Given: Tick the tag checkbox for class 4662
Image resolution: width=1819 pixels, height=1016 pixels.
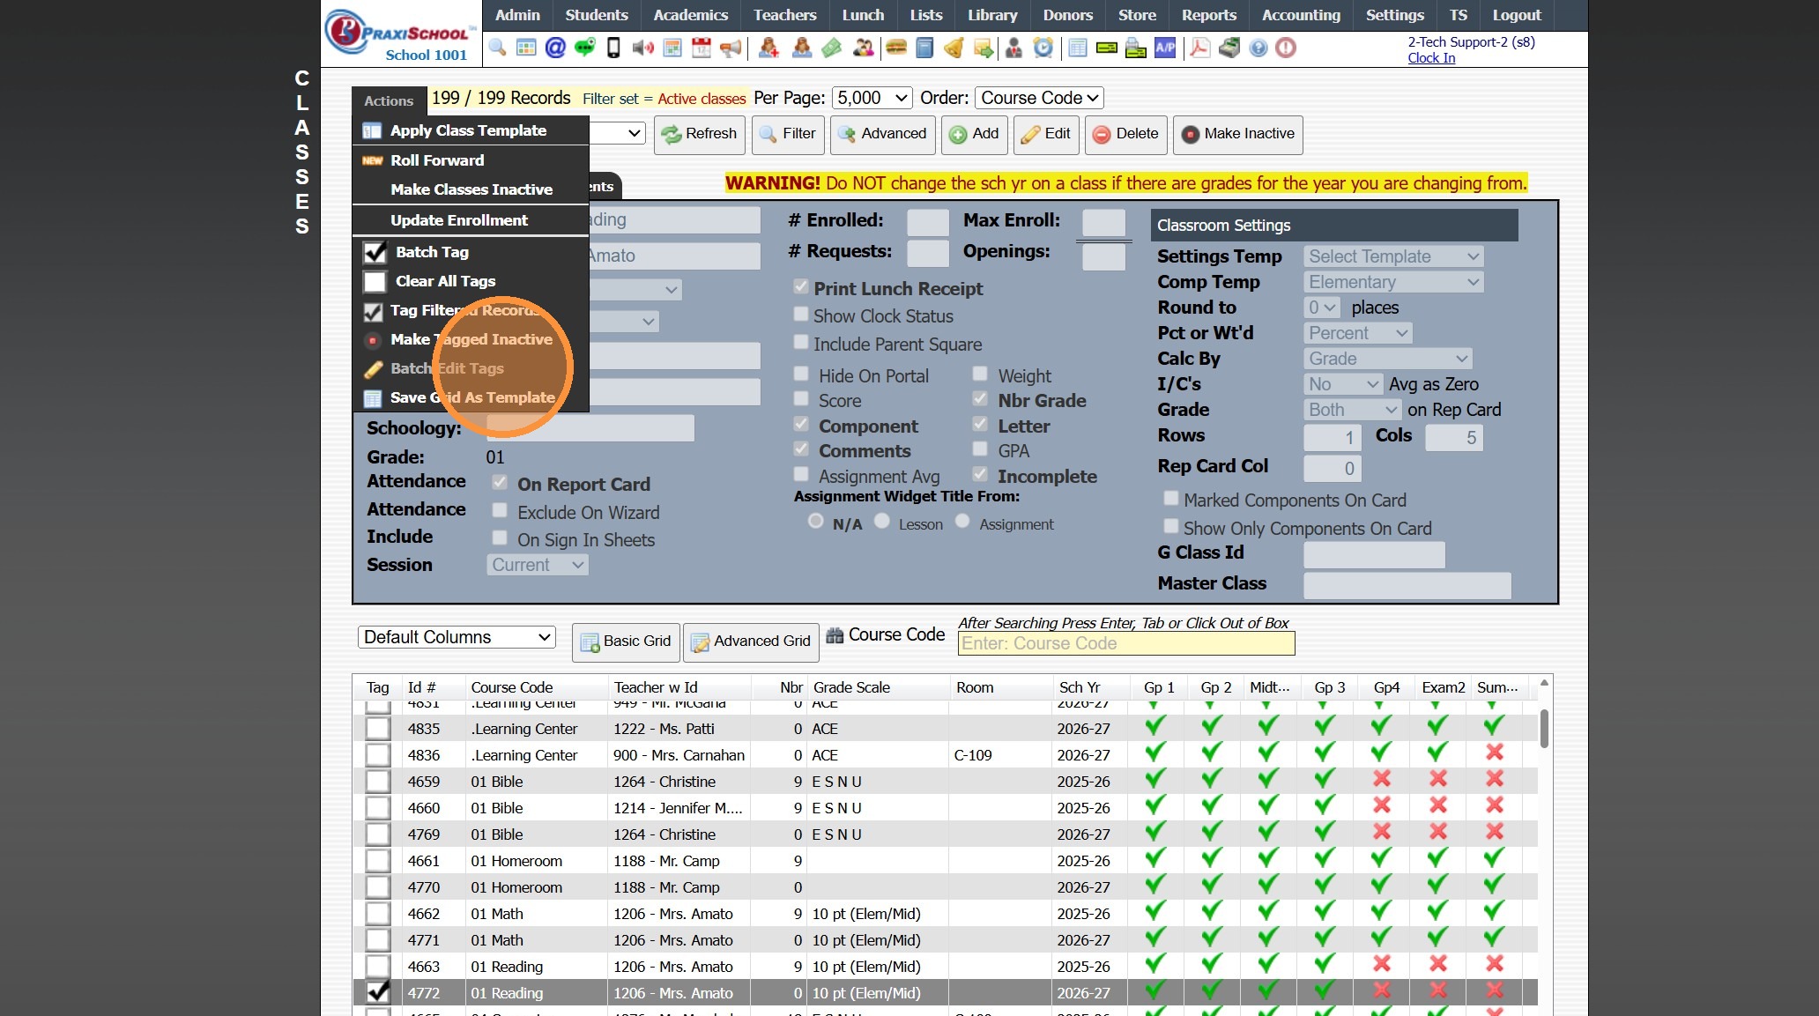Looking at the screenshot, I should tap(378, 914).
